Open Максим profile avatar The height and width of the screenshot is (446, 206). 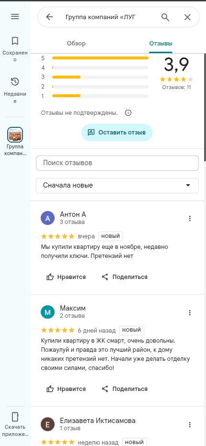47,312
